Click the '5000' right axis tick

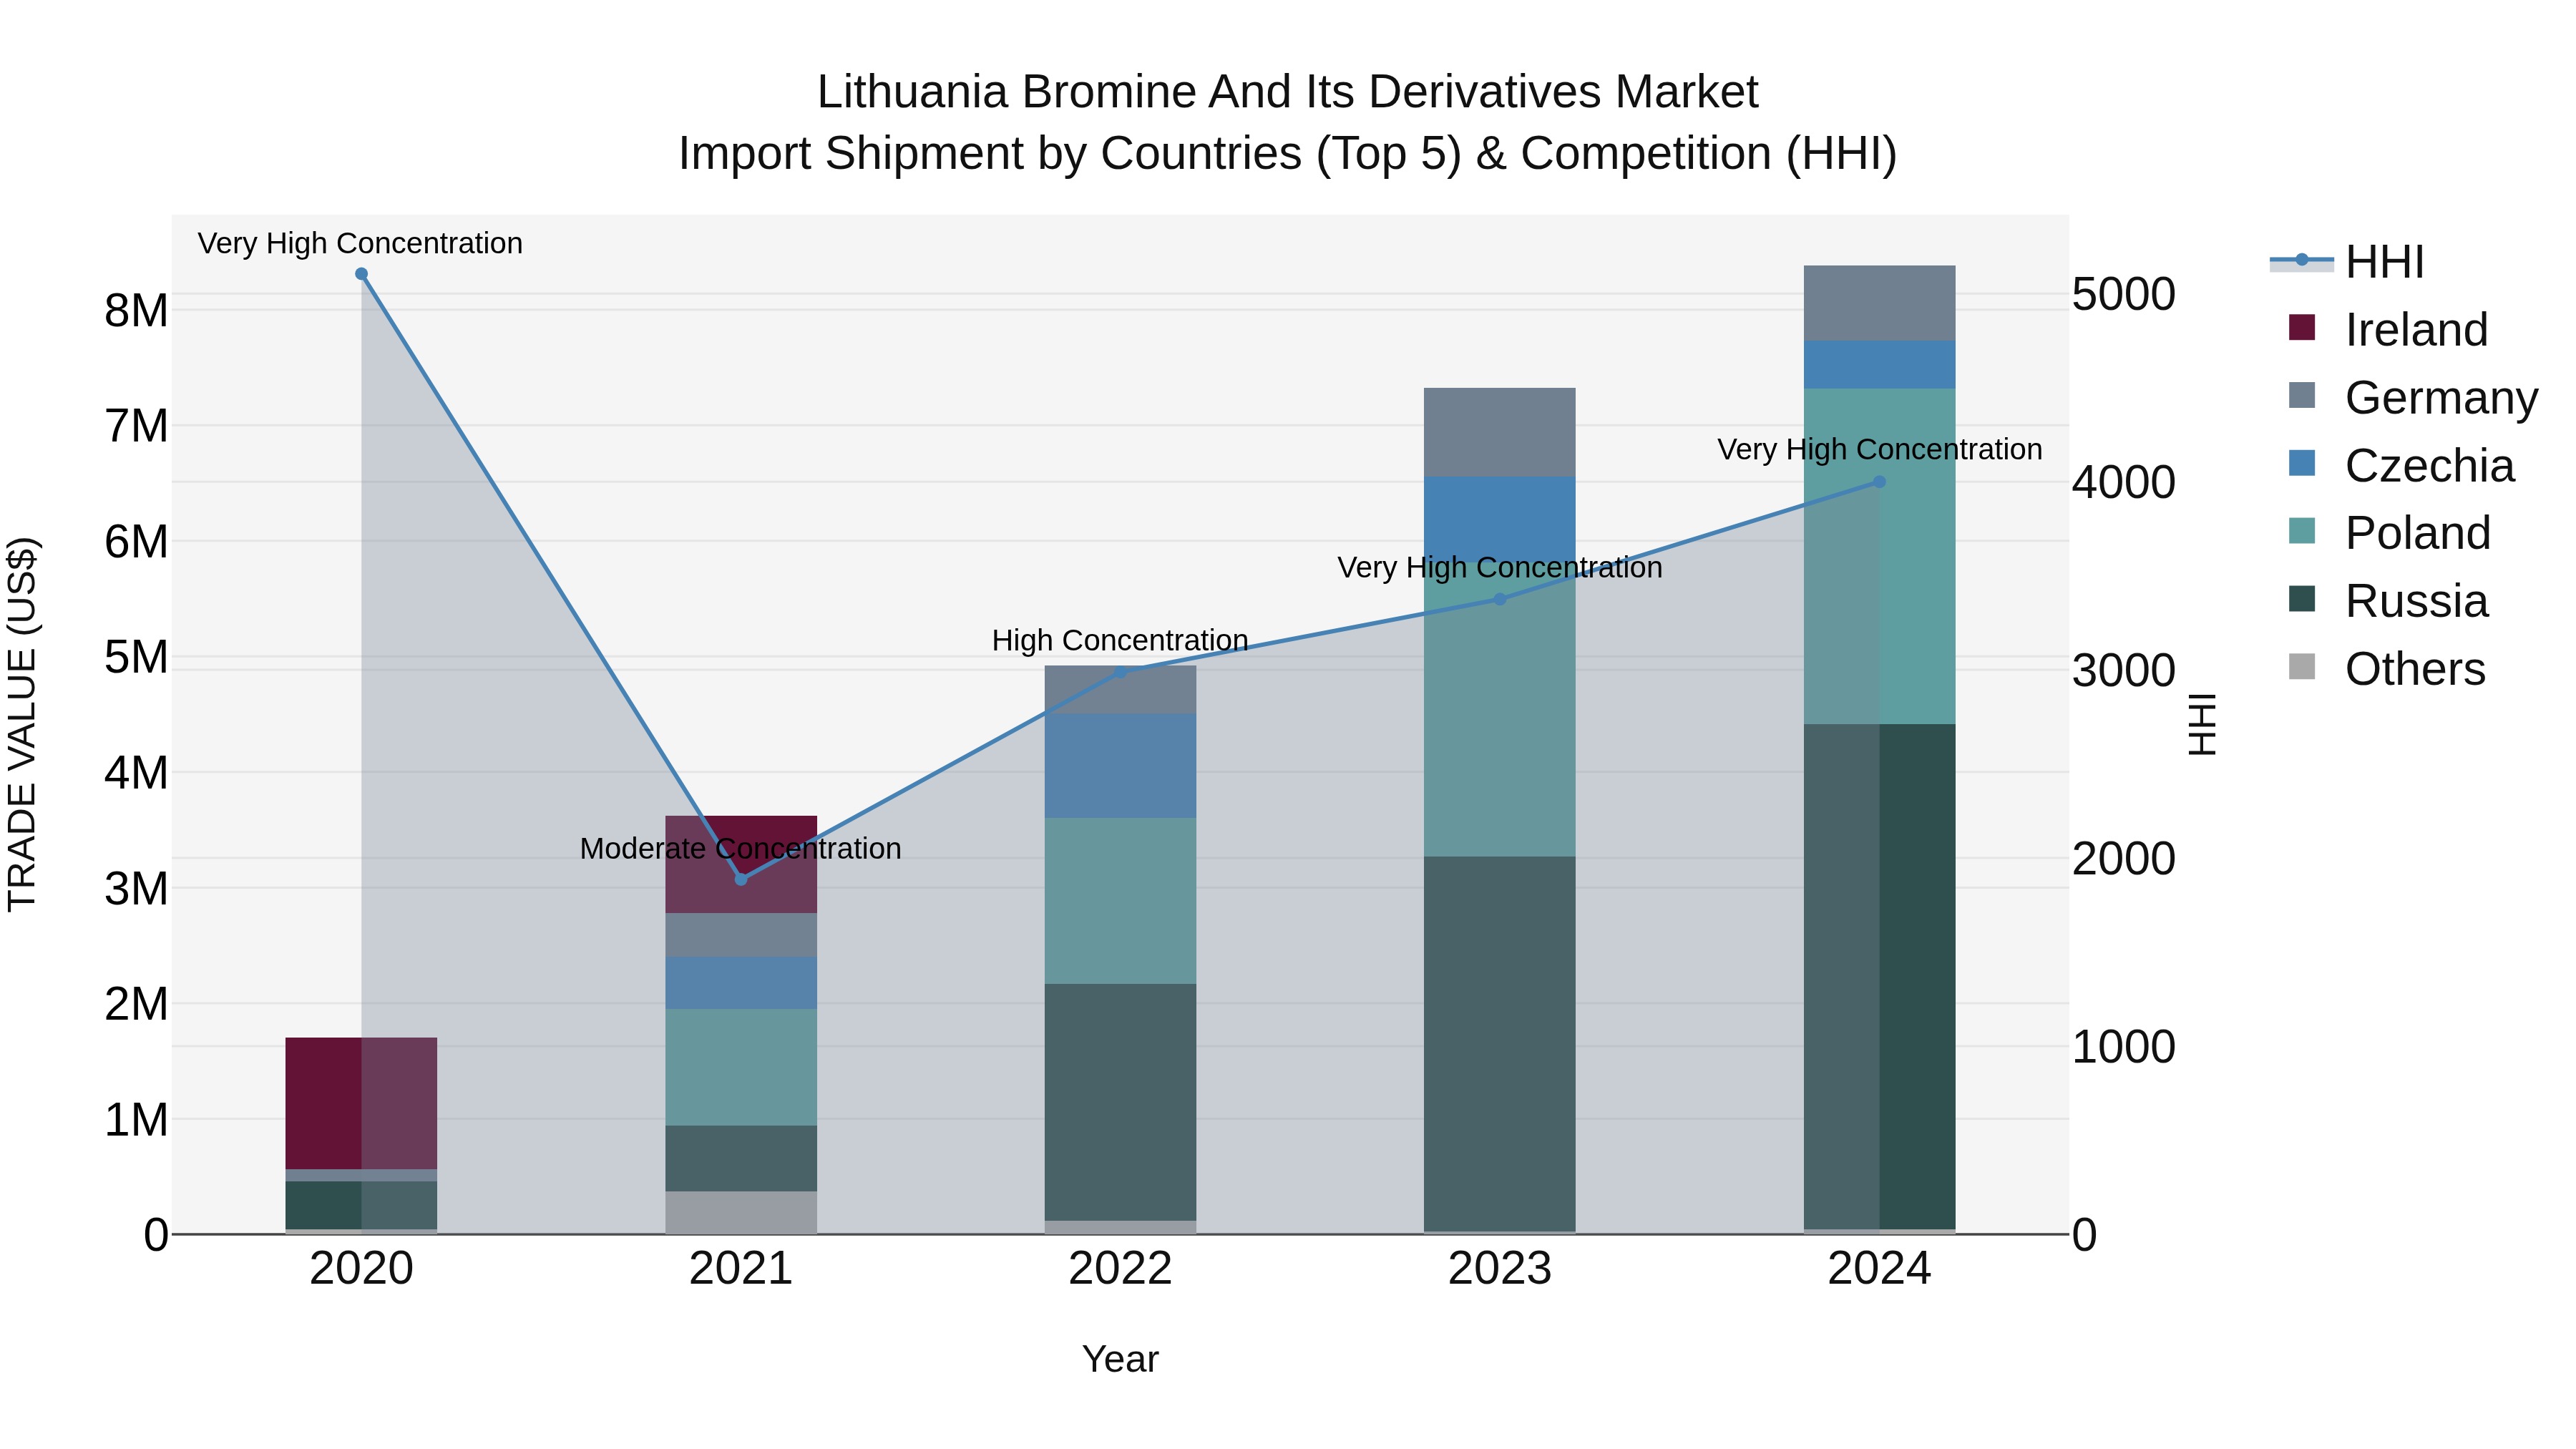(x=2124, y=294)
